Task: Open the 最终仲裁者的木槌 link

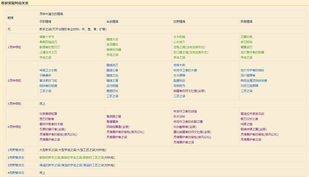Action: tap(51, 124)
